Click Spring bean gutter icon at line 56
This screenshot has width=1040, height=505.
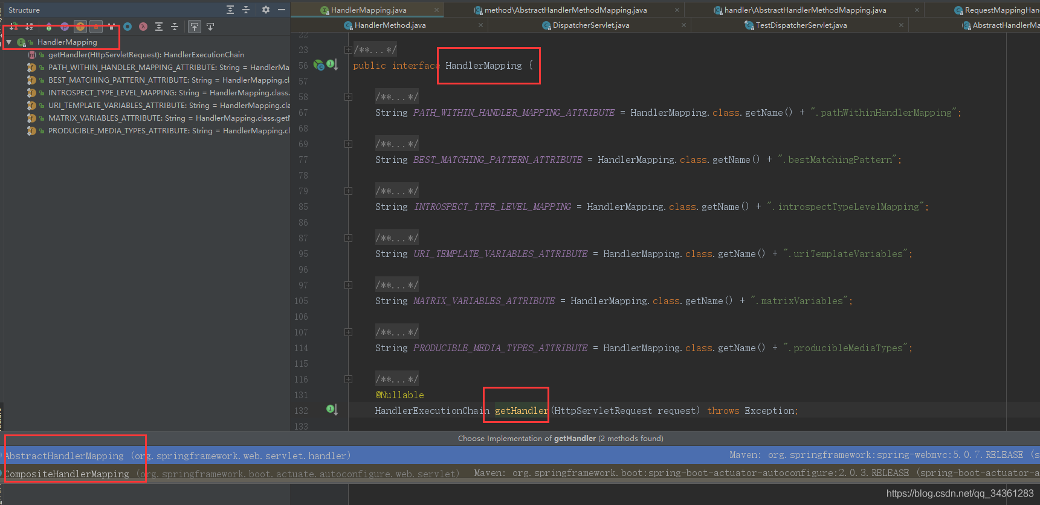point(318,65)
